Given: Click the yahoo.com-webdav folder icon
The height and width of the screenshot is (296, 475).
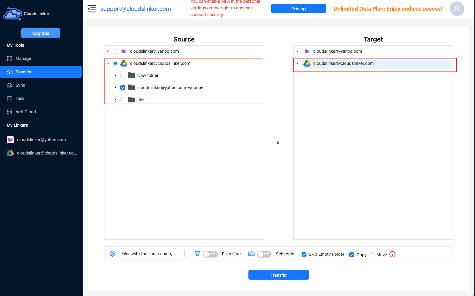Looking at the screenshot, I should [x=131, y=88].
